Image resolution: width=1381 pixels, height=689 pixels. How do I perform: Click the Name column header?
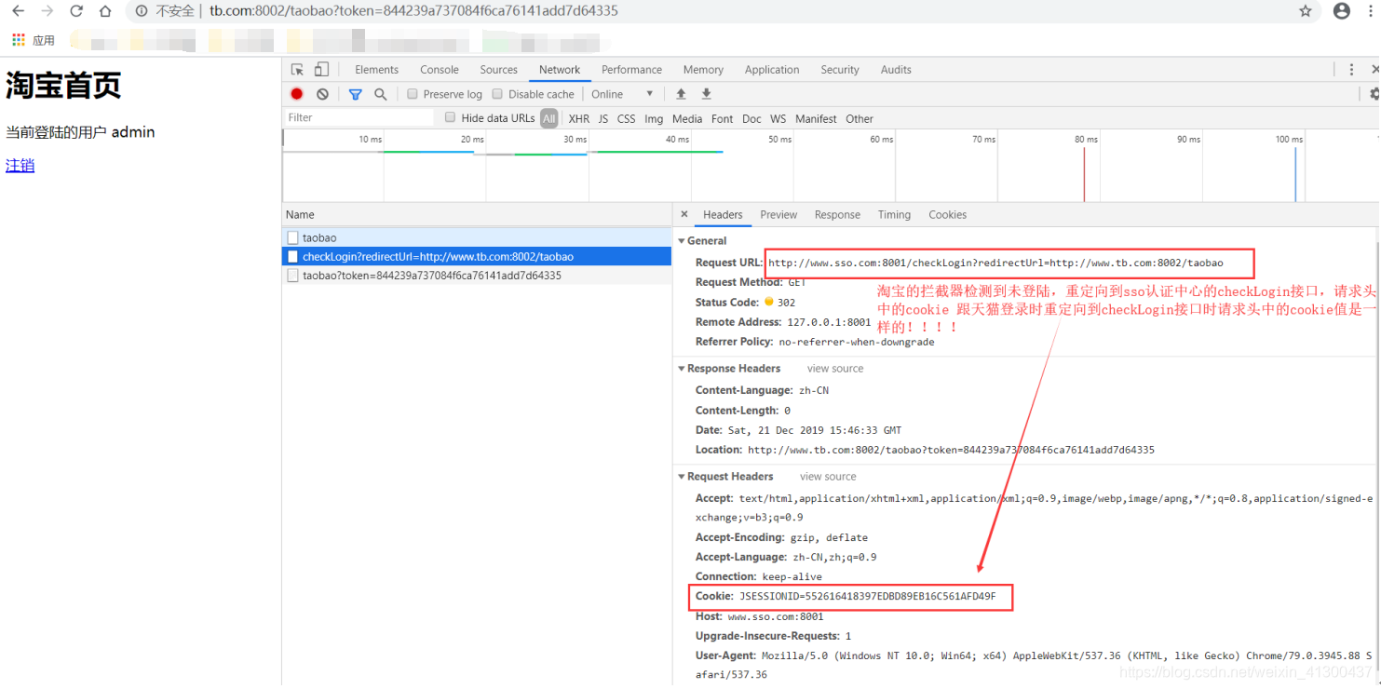(x=477, y=214)
